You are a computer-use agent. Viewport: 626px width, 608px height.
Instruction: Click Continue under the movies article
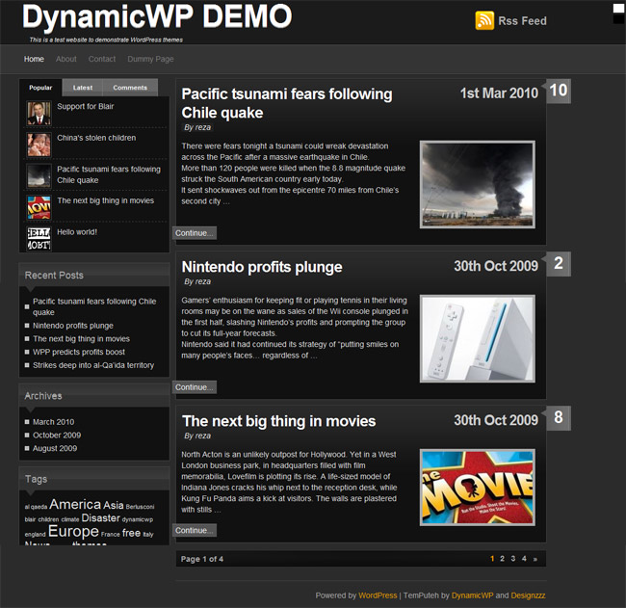point(195,531)
